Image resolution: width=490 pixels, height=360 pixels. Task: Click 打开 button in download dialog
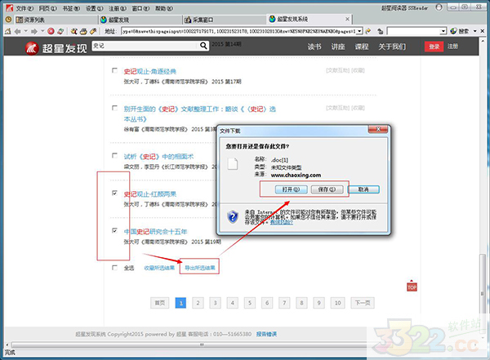pos(291,189)
